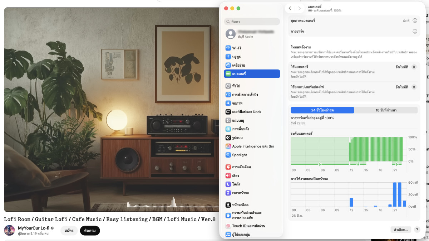This screenshot has height=241, width=429.
Task: Open Spotlight settings in sidebar
Action: click(239, 155)
